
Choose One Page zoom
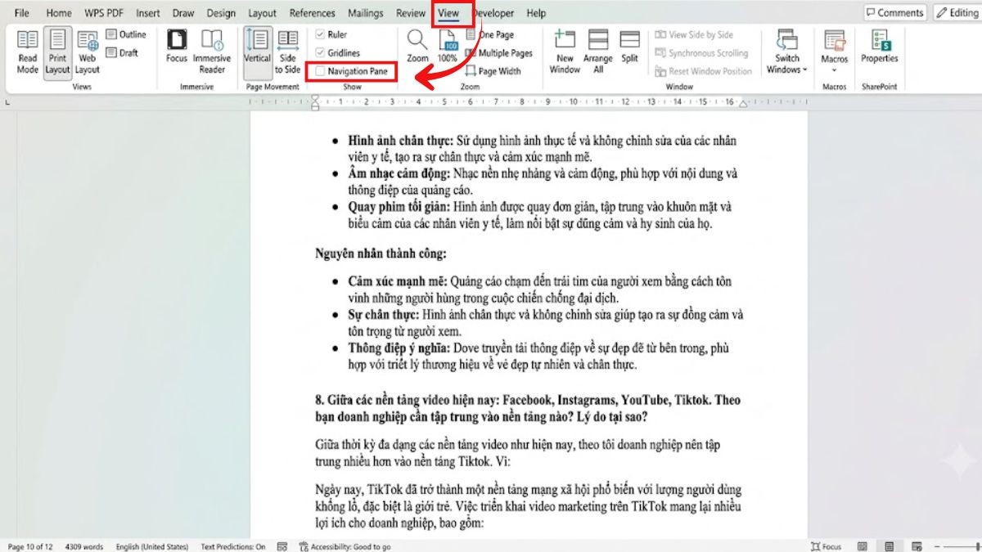click(489, 35)
